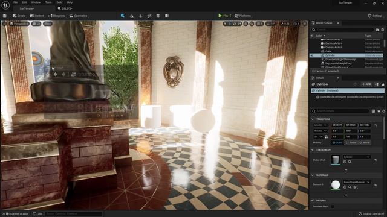Open the Create toolbar button
Image resolution: width=387 pixels, height=217 pixels.
click(19, 16)
